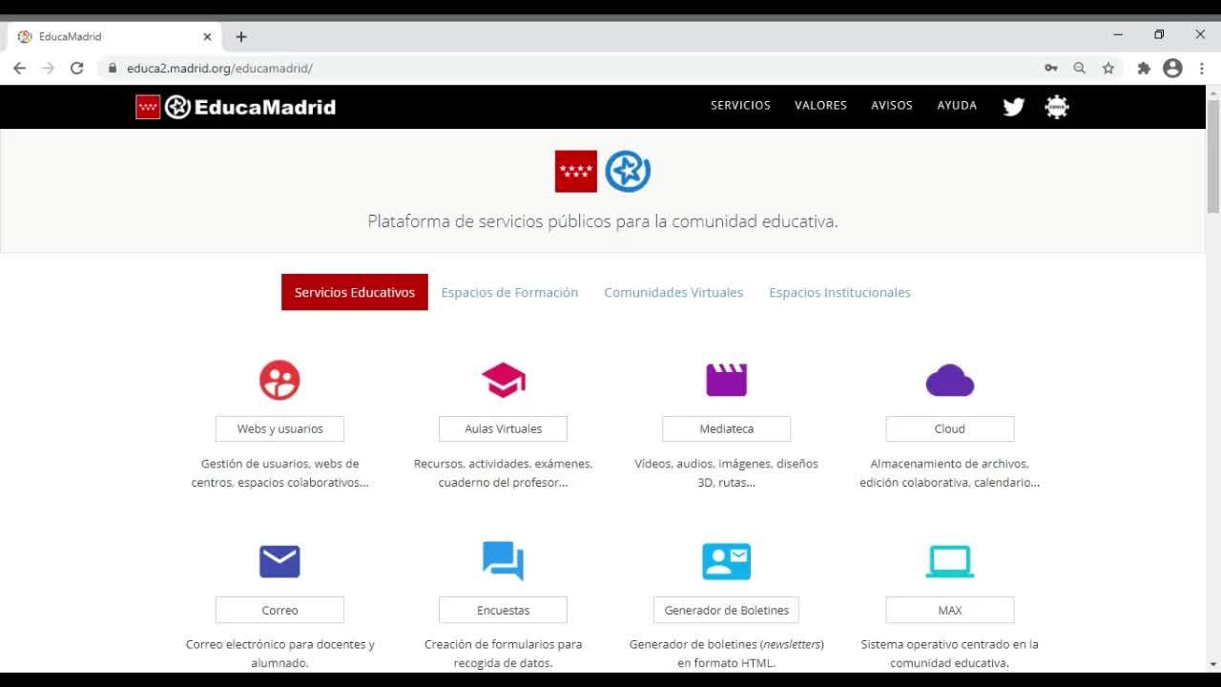The image size is (1221, 687).
Task: Click the 'Plataforma de servicios públicos' tagline text
Action: (x=603, y=221)
